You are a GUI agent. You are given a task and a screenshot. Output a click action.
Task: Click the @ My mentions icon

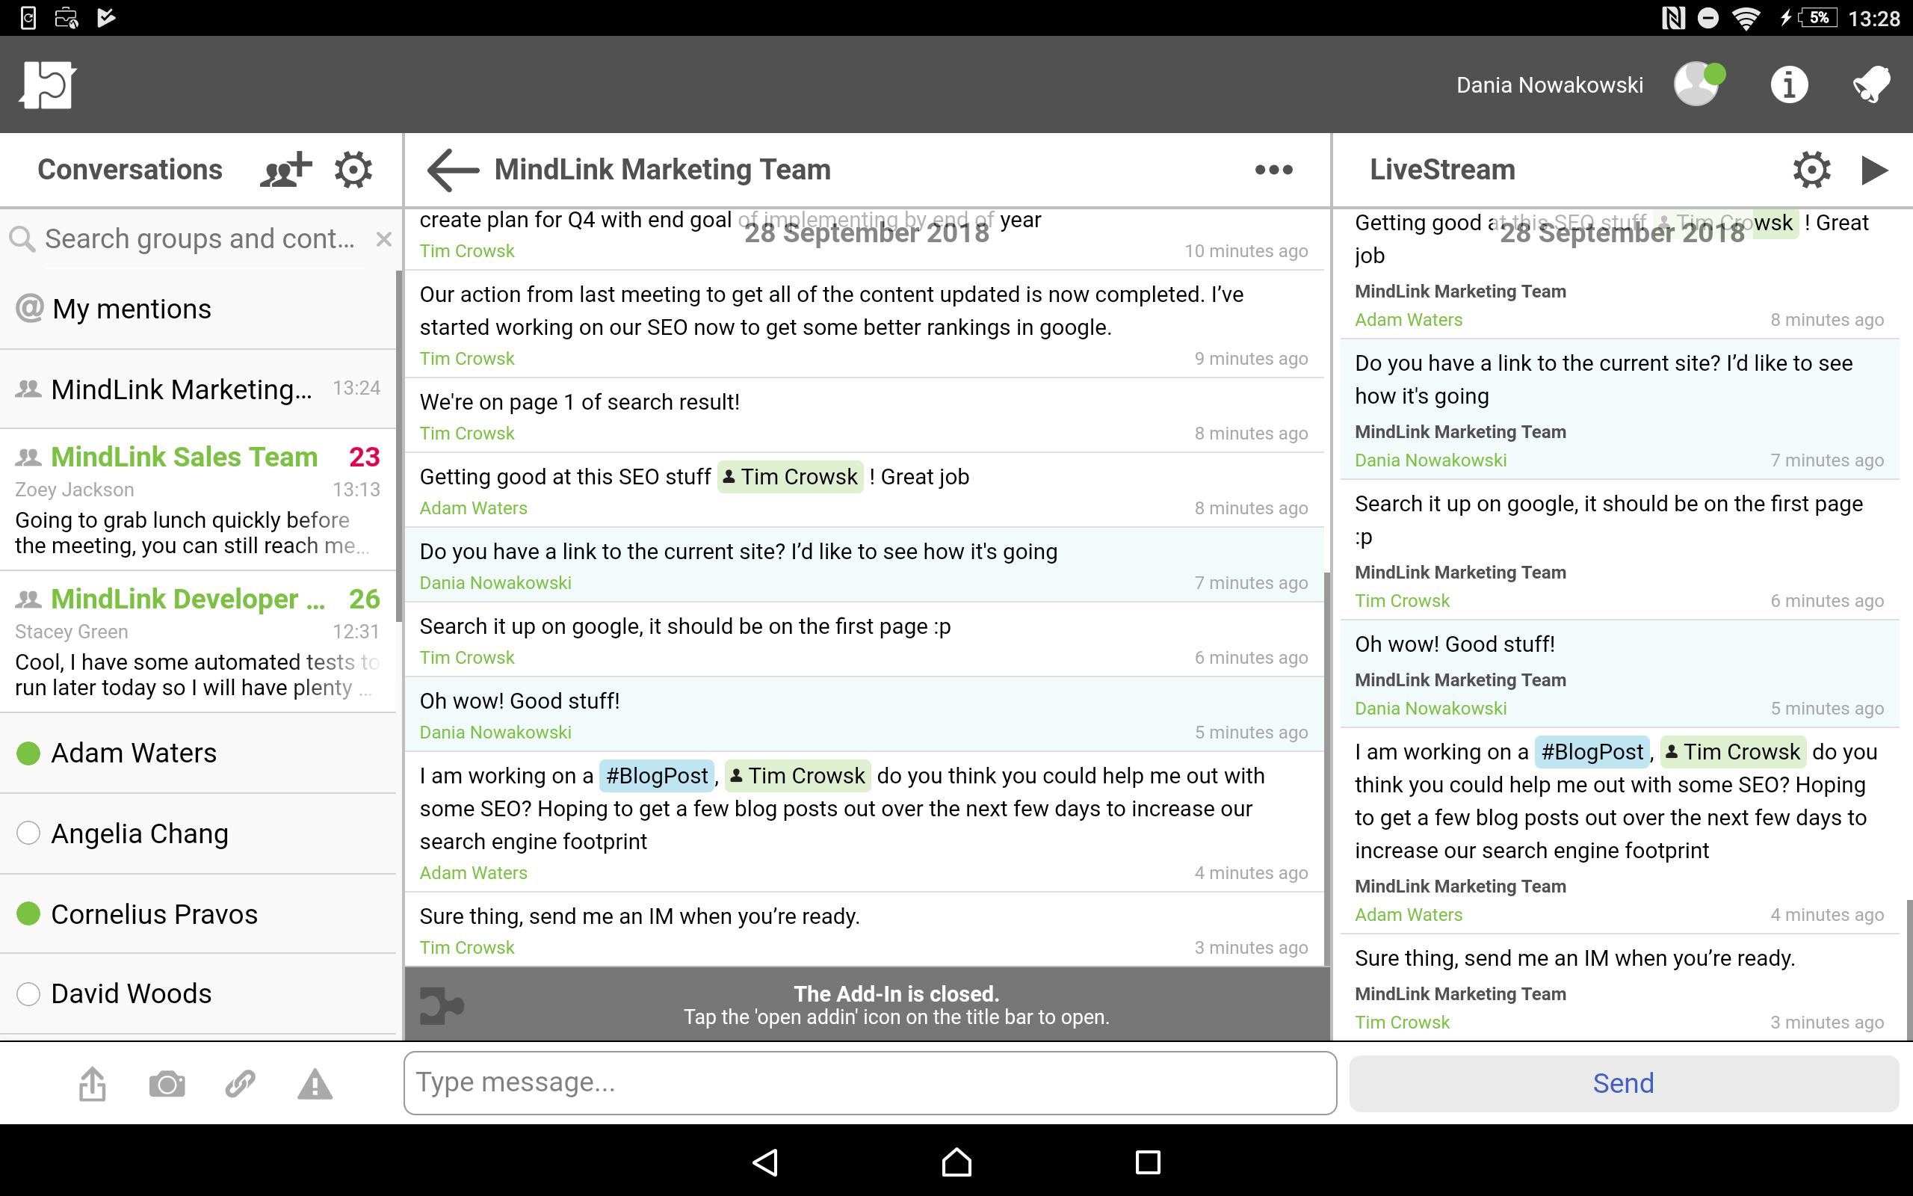[29, 308]
